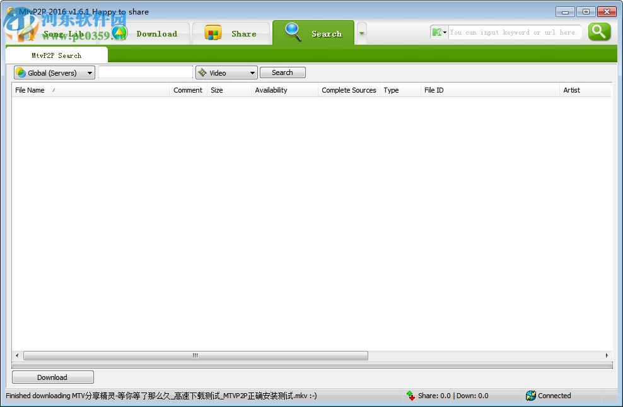Sort by Complete Sources column header
The width and height of the screenshot is (623, 407).
pos(349,90)
